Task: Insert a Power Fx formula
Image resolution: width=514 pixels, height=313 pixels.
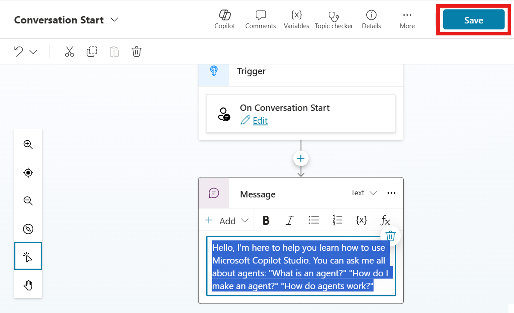Action: pos(385,220)
